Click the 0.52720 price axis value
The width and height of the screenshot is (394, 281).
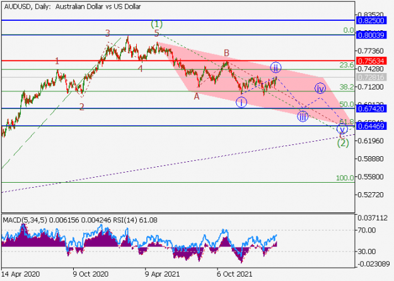371,195
